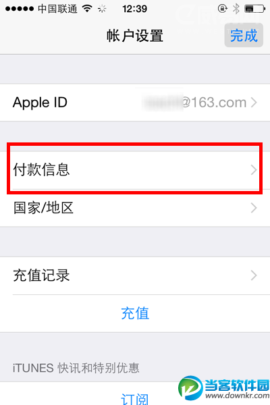
Task: Tap the 帐户设置 title text
Action: tap(135, 35)
